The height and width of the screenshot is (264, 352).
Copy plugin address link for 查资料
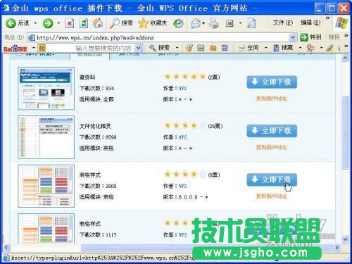tap(272, 99)
